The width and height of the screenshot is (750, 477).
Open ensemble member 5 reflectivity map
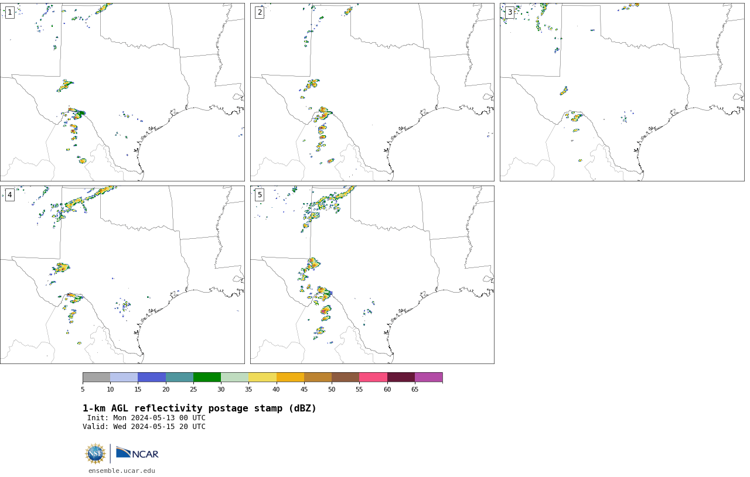[x=372, y=274]
